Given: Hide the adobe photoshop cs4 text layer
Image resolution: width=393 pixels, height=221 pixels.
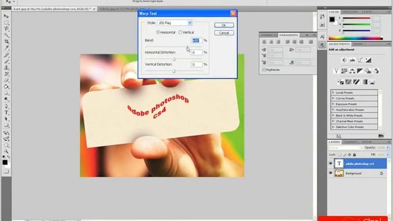Looking at the screenshot, I should tap(330, 164).
